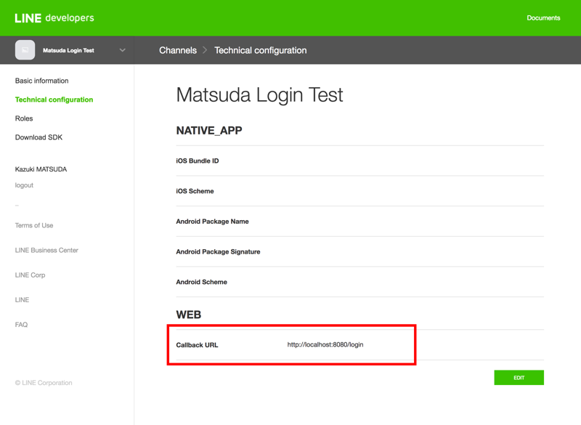581x425 pixels.
Task: Click the LINE link in sidebar footer
Action: 22,300
